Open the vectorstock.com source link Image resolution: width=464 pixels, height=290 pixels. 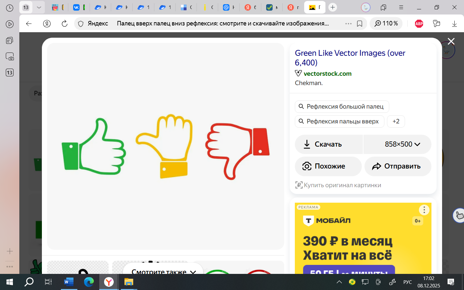click(x=327, y=73)
